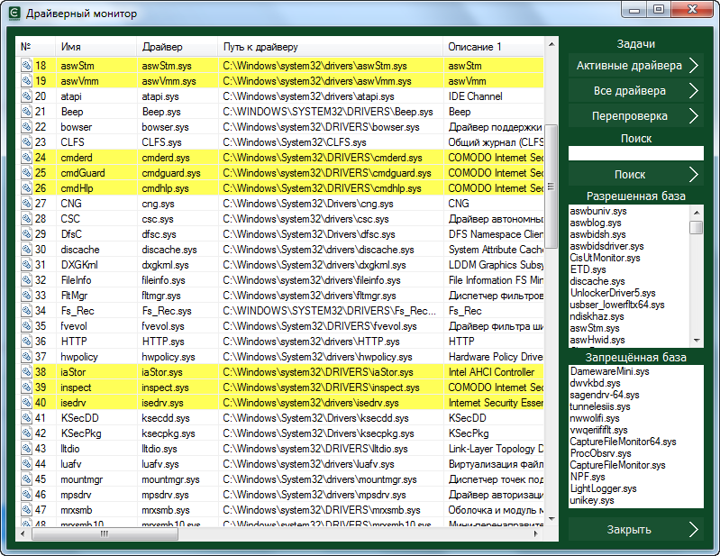This screenshot has height=556, width=720.
Task: Click the row icon next to HTTP driver
Action: 26,342
